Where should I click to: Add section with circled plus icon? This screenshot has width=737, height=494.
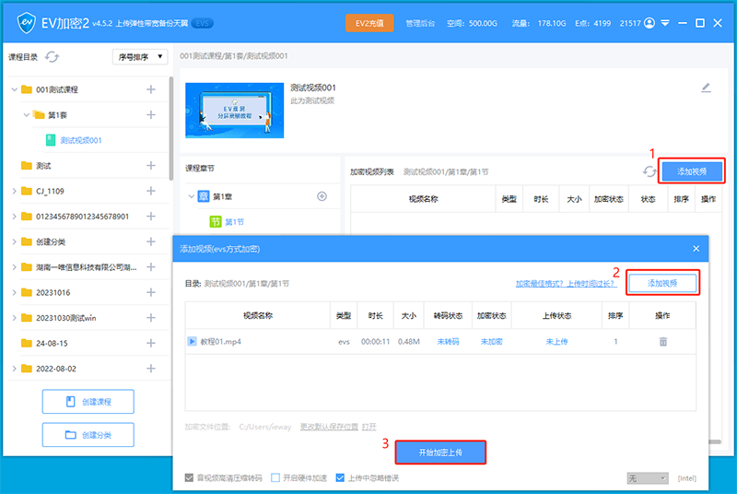322,196
